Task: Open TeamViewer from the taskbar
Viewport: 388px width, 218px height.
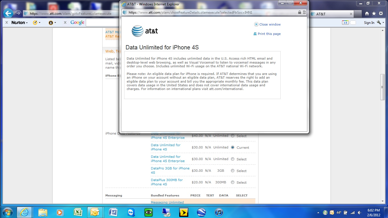Action: pos(131,212)
